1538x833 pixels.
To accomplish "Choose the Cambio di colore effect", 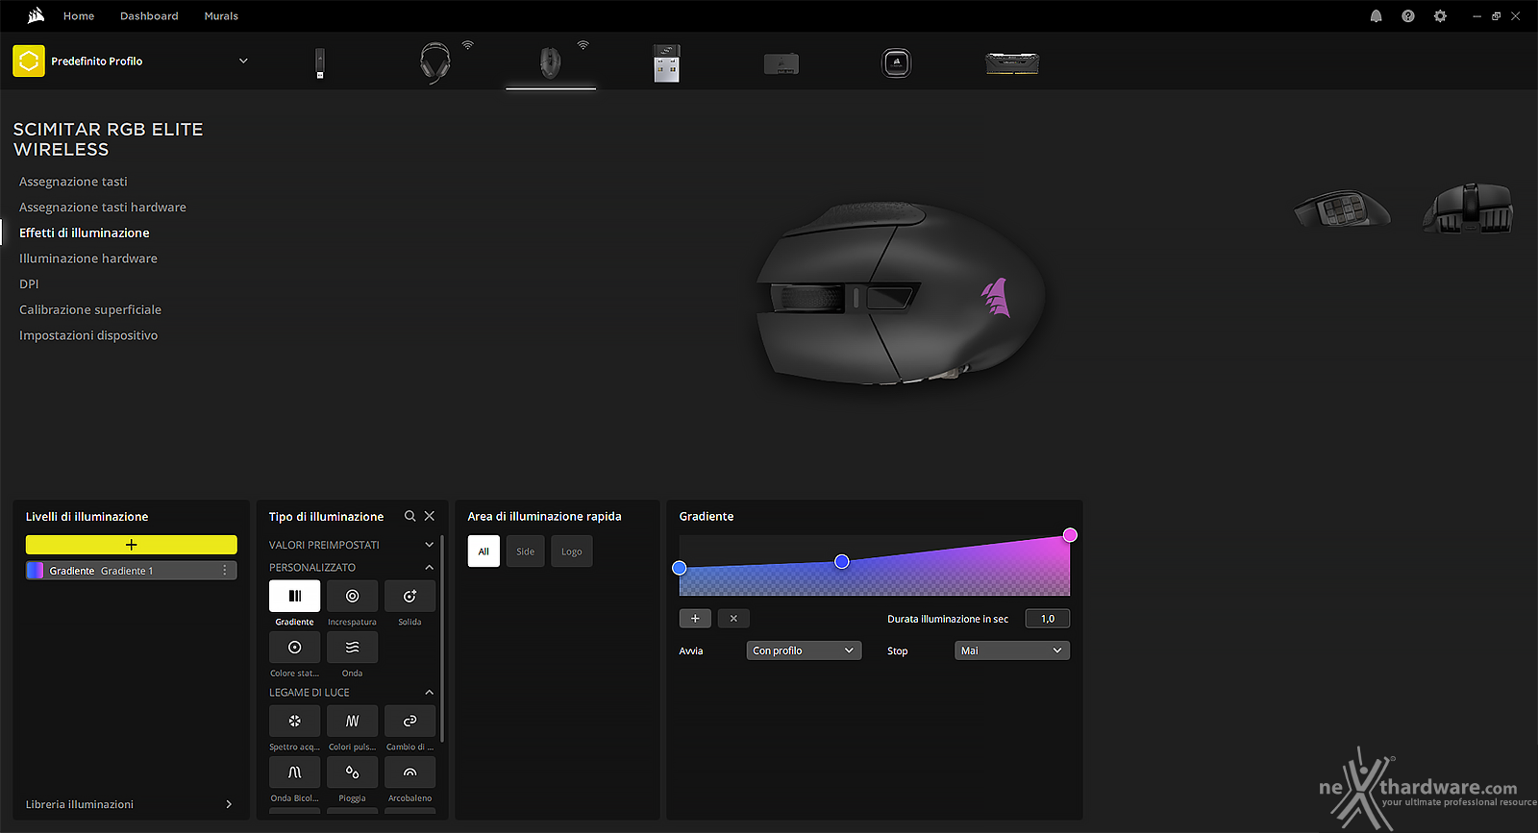I will (x=409, y=721).
